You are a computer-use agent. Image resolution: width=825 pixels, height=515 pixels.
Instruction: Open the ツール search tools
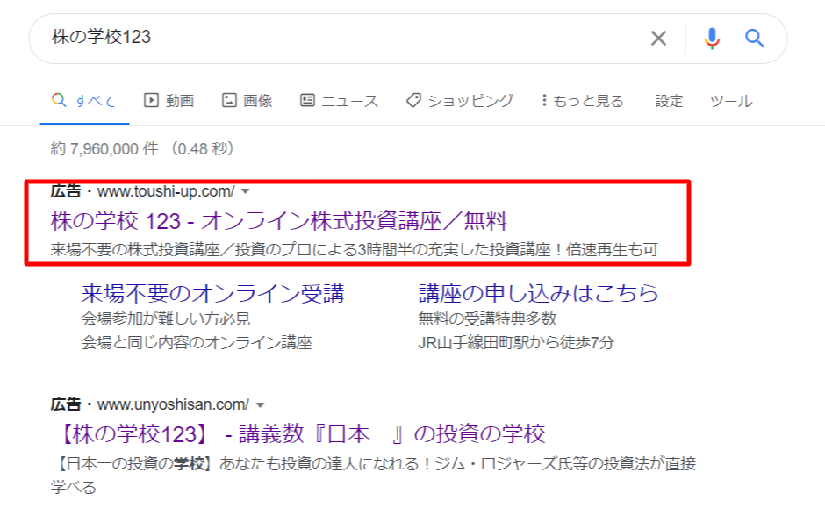(x=731, y=101)
